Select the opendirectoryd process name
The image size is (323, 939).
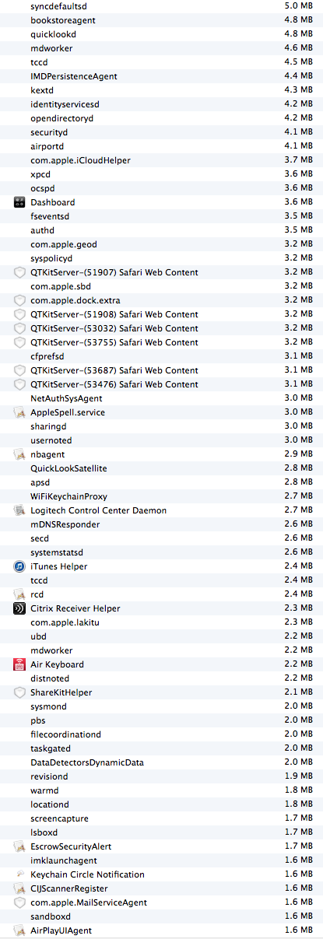coord(61,118)
